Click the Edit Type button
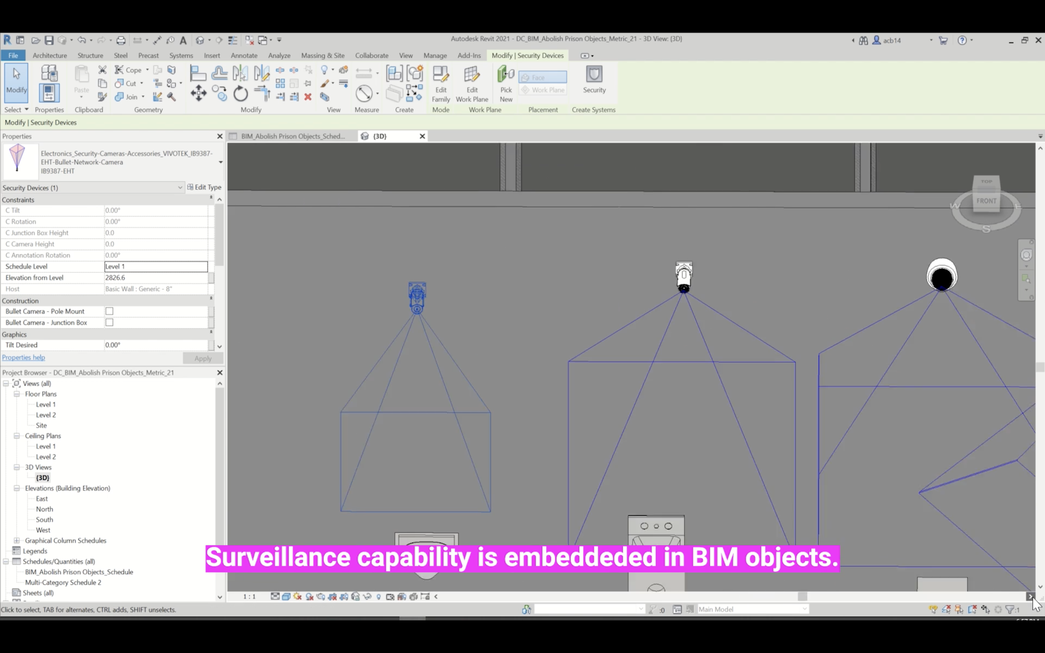 pyautogui.click(x=204, y=188)
